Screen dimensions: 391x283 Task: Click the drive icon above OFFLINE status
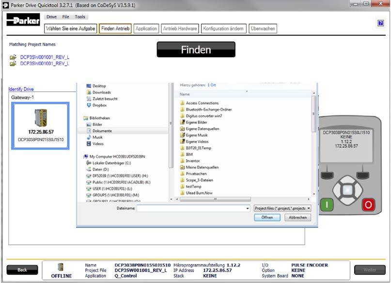click(x=61, y=267)
